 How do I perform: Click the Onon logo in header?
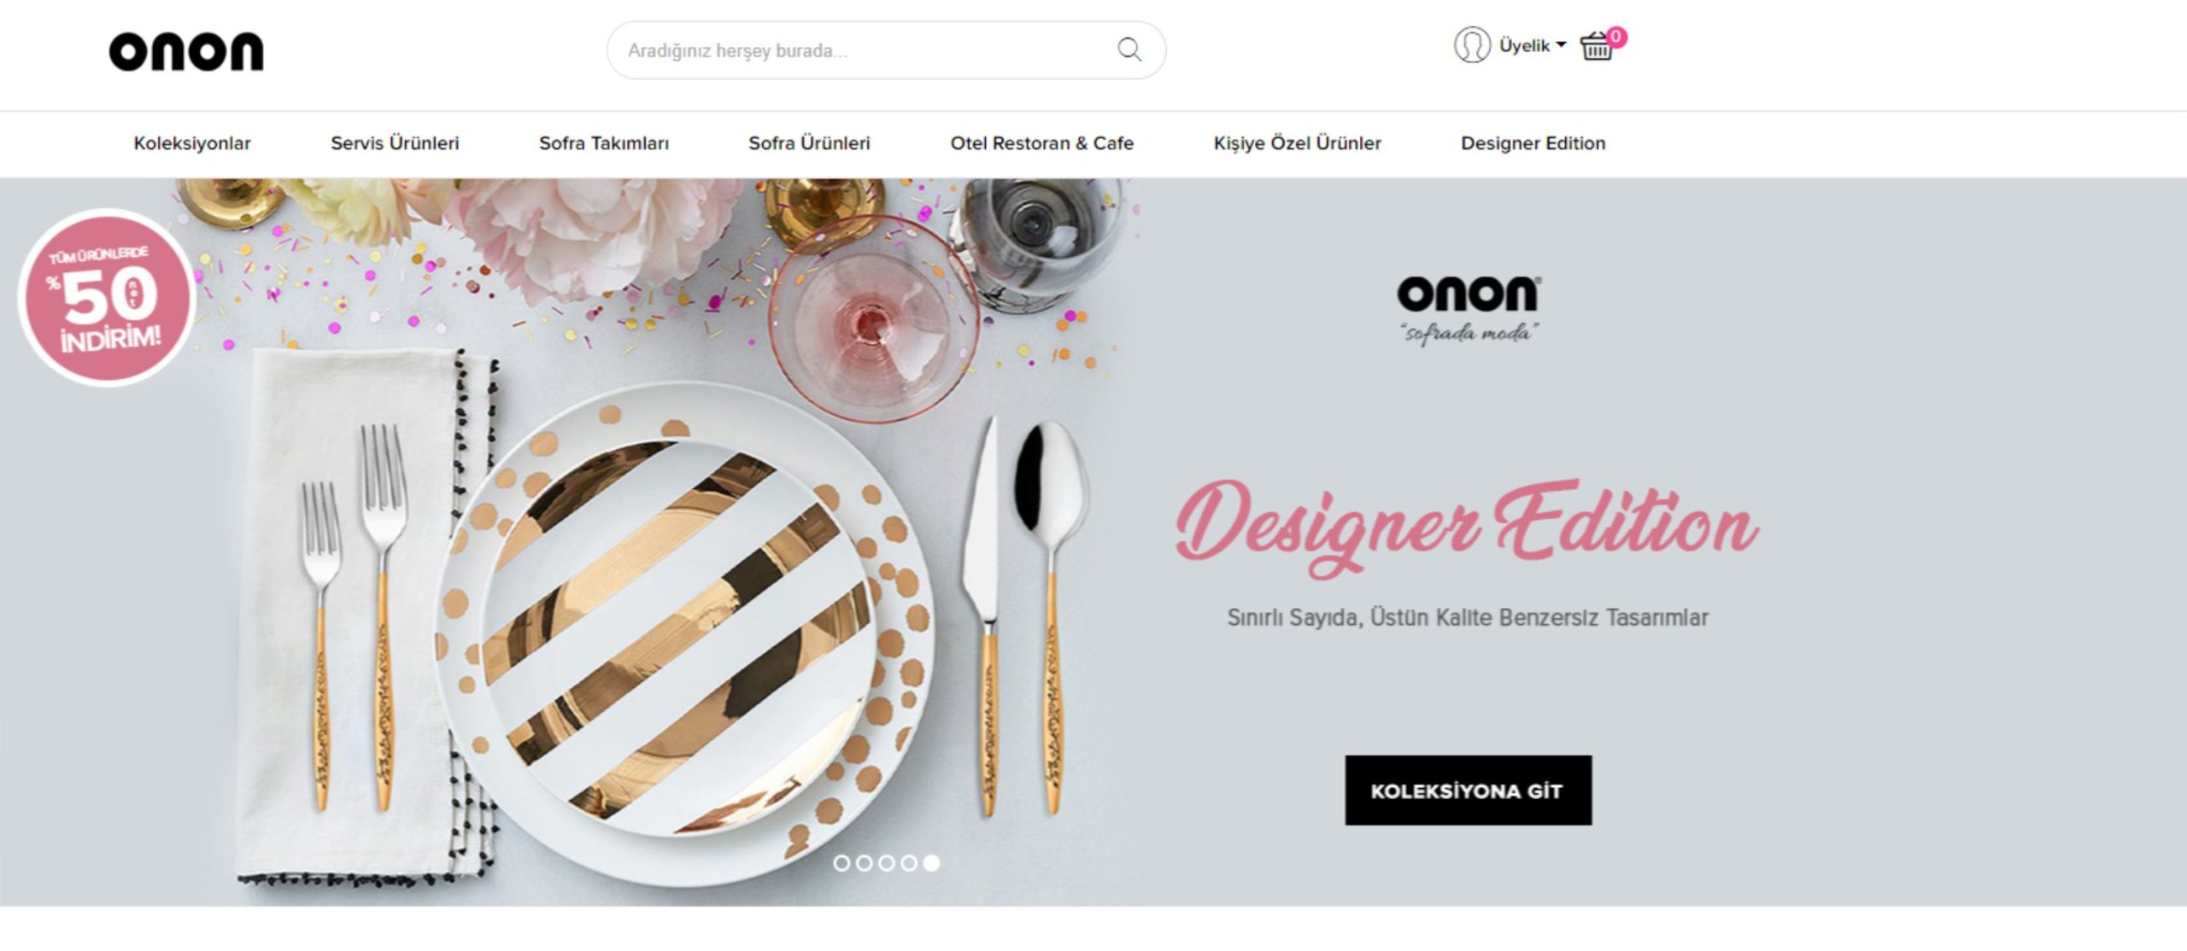tap(186, 51)
